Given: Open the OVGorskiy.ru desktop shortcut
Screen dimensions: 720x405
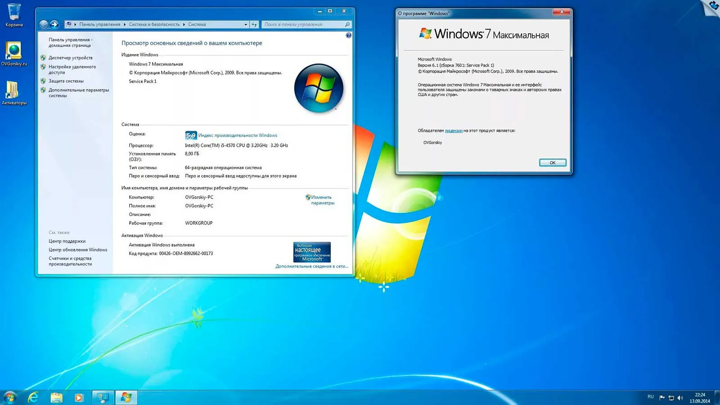Looking at the screenshot, I should (14, 54).
